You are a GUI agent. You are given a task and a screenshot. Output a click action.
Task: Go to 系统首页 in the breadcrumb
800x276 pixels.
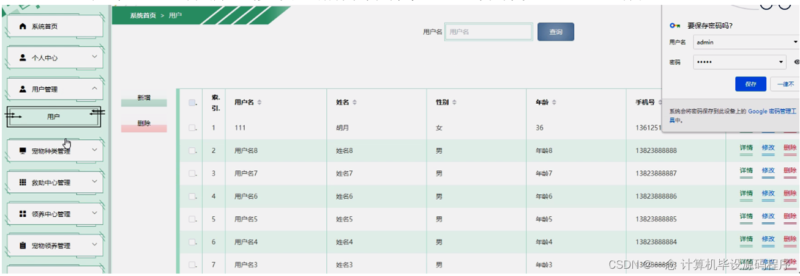click(x=143, y=15)
